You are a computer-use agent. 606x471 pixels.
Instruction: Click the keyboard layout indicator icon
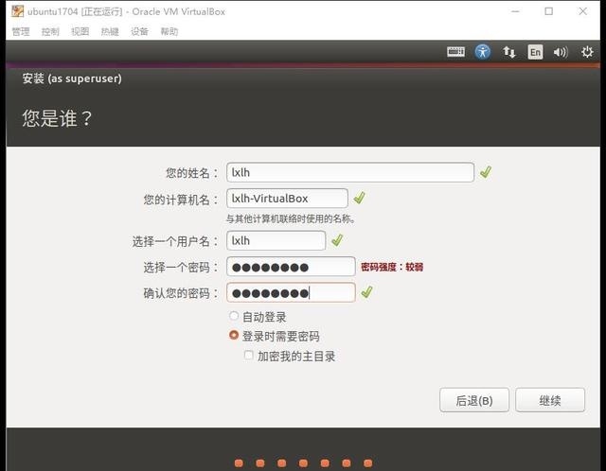point(455,52)
